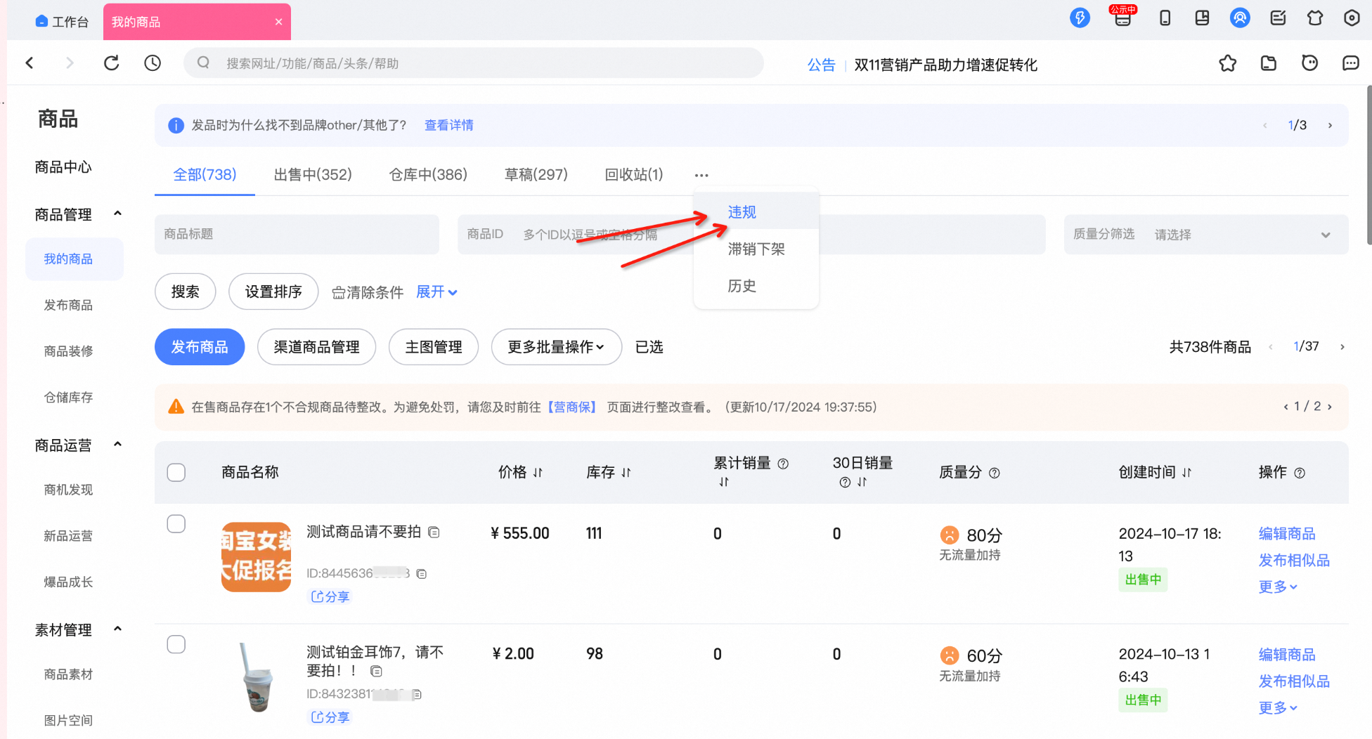
Task: Click 编辑商品 for 测试商品请不要拍
Action: (x=1287, y=534)
